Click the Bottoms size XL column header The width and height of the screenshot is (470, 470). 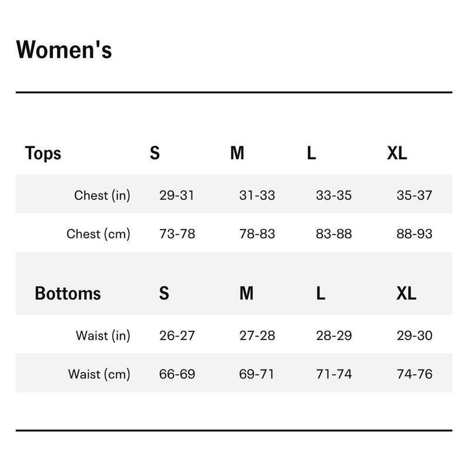(406, 293)
